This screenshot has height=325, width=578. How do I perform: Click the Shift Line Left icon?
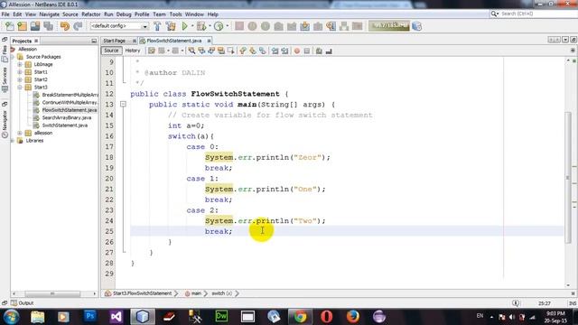[275, 51]
